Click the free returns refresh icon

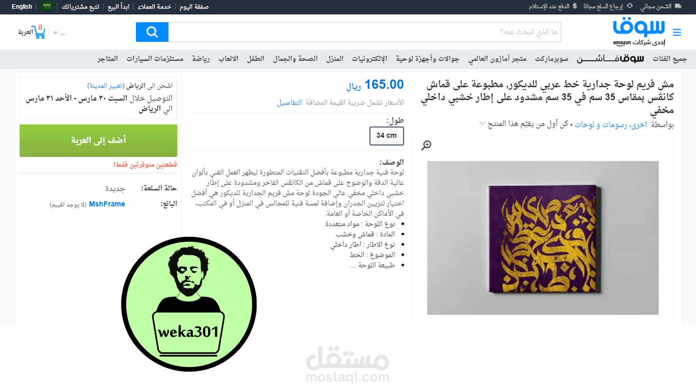tap(630, 7)
